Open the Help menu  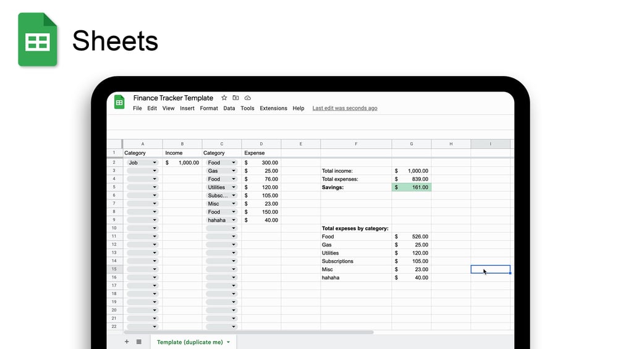click(298, 108)
